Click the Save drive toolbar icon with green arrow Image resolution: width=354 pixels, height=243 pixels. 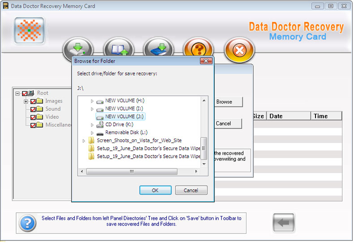point(78,48)
